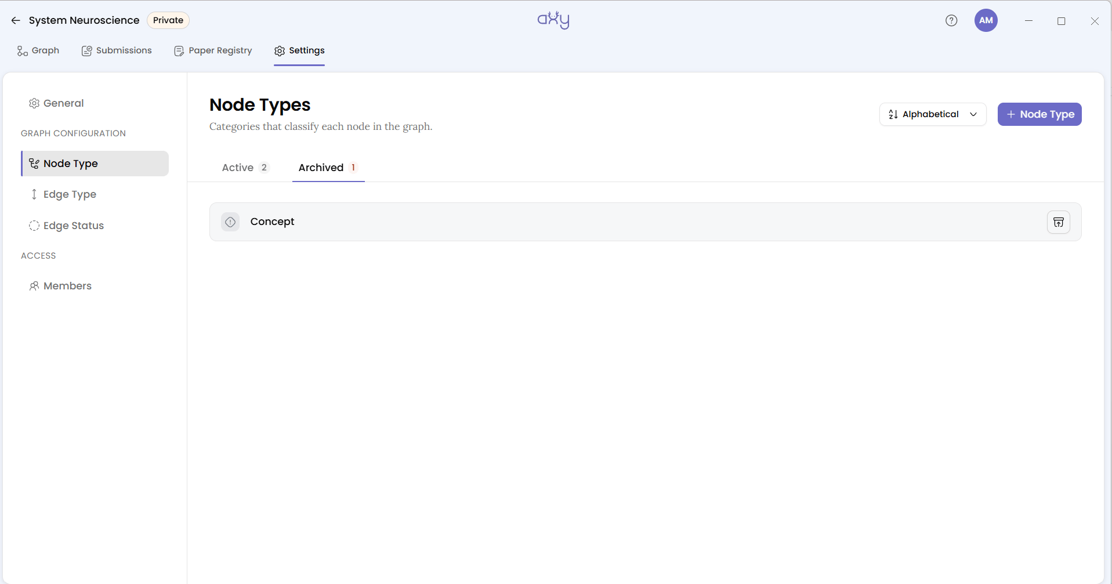Image resolution: width=1112 pixels, height=584 pixels.
Task: Open Edge Type settings
Action: point(95,194)
